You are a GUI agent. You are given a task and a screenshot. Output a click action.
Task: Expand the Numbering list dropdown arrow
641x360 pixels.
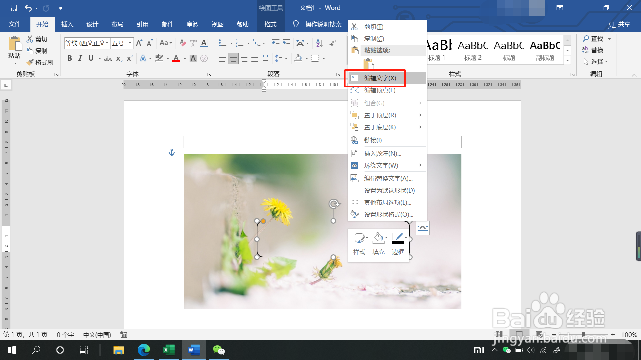(x=248, y=43)
